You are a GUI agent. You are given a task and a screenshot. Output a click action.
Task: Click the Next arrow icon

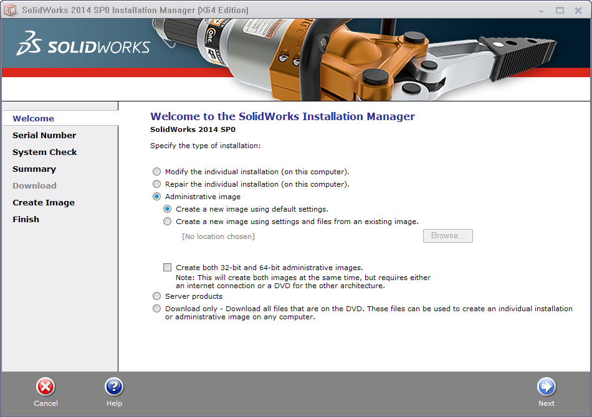(547, 387)
